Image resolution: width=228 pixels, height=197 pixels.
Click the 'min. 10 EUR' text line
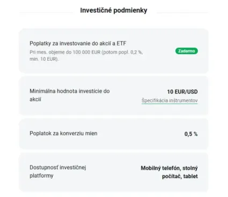click(44, 59)
